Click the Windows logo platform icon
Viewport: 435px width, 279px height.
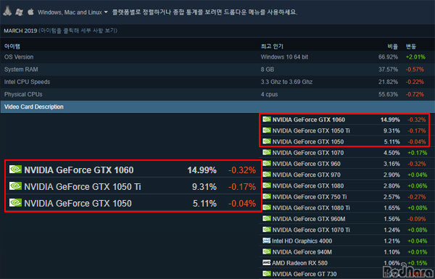point(19,12)
